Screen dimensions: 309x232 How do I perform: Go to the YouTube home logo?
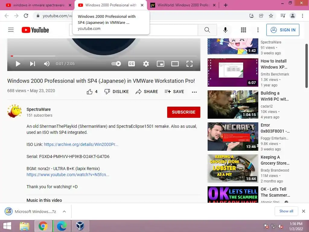(35, 30)
